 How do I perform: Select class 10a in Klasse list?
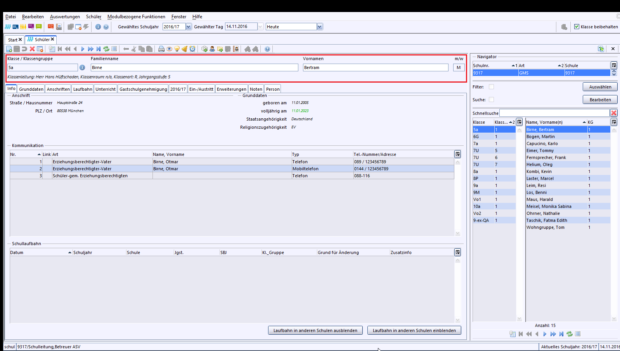pos(494,206)
